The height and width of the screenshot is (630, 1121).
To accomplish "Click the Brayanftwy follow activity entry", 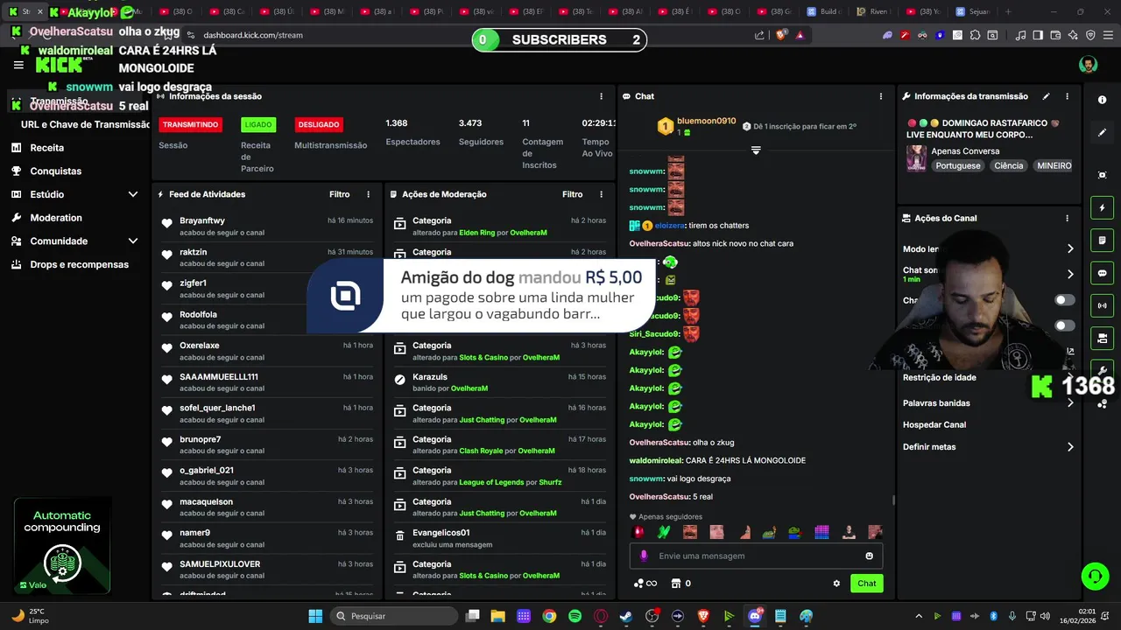I will pos(267,226).
